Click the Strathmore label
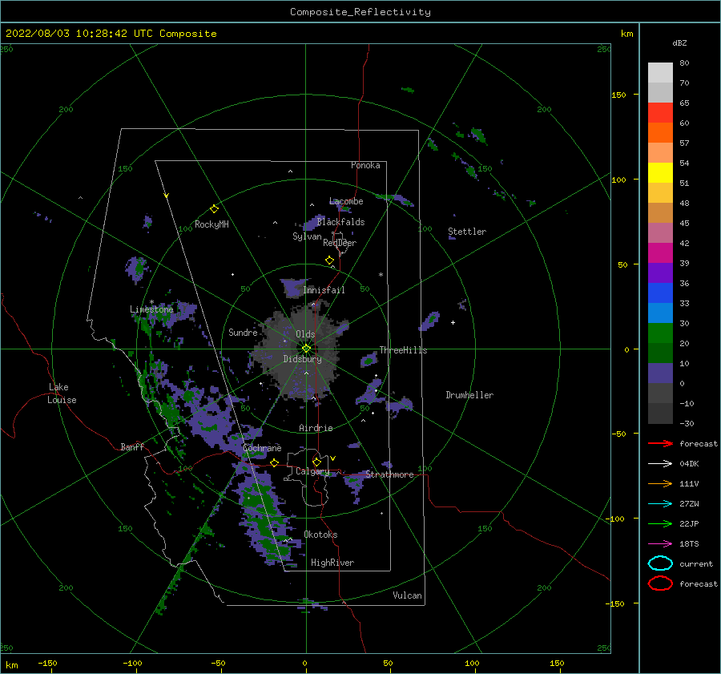 coord(390,474)
